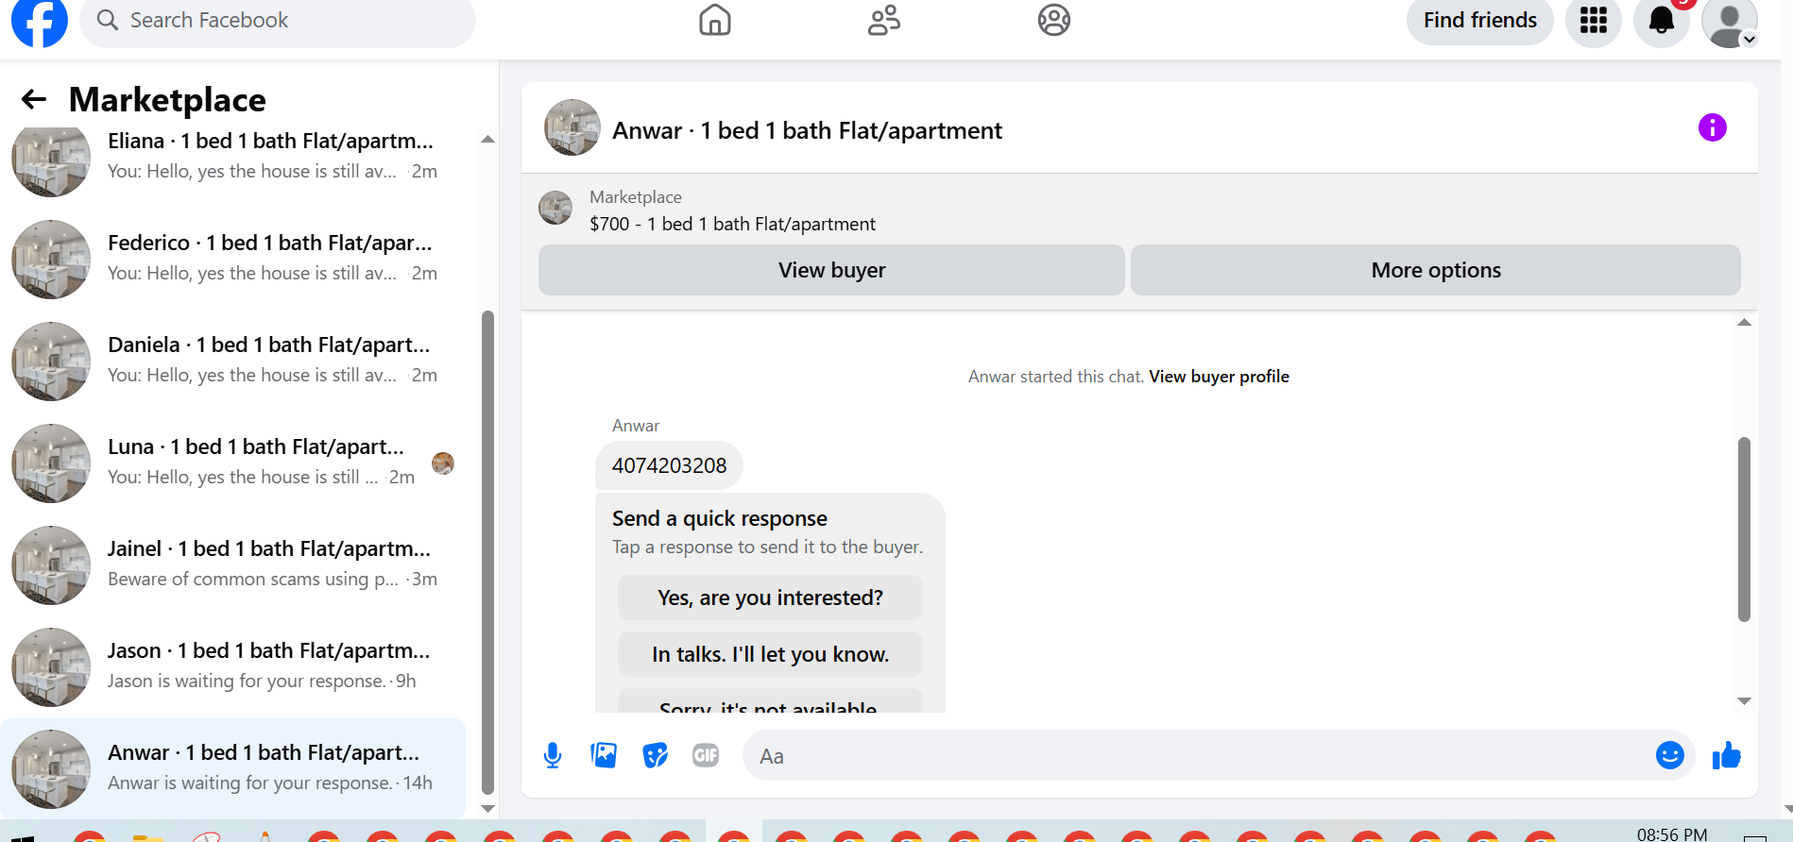The width and height of the screenshot is (1793, 842).
Task: Open Jason's marketplace conversation
Action: 233,665
